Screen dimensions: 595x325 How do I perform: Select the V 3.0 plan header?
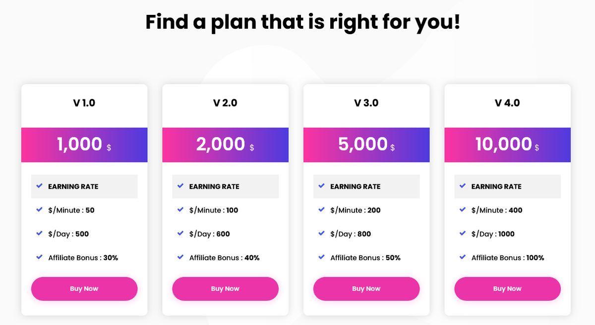click(x=366, y=103)
